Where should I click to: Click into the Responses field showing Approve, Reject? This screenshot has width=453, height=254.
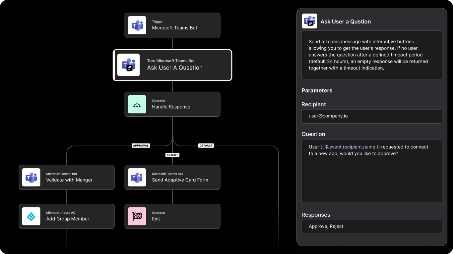coord(371,227)
